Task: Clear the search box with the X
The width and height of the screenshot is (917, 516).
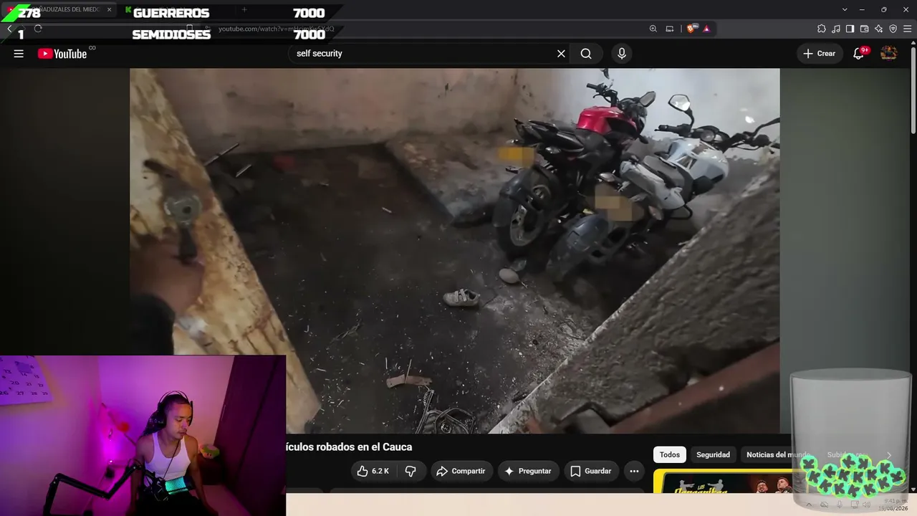Action: pyautogui.click(x=561, y=54)
